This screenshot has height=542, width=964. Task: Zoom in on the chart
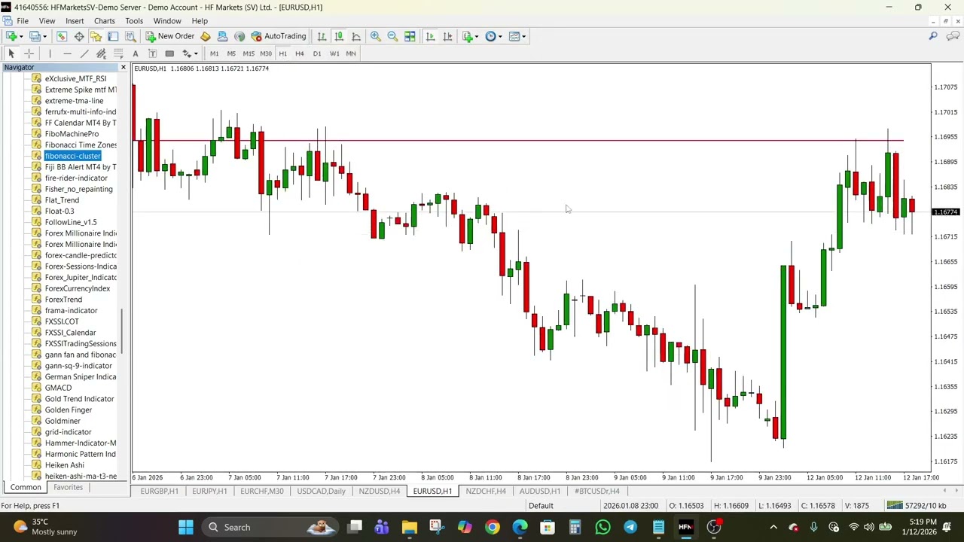(375, 36)
